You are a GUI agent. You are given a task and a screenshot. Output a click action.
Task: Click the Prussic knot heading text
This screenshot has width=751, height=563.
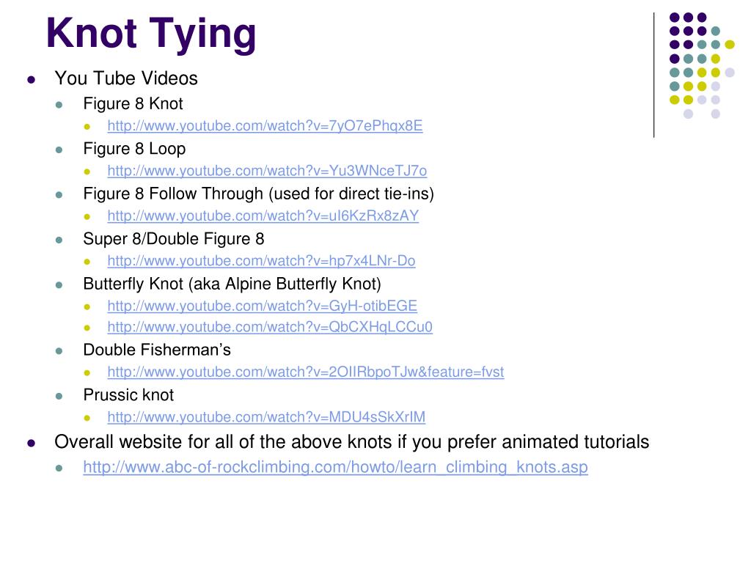(128, 395)
